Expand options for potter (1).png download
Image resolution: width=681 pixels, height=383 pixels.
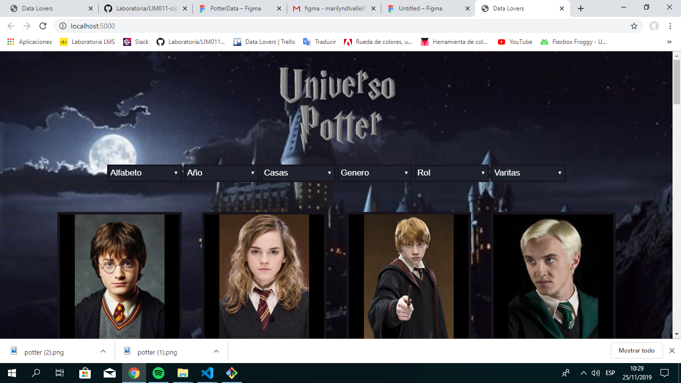(216, 351)
